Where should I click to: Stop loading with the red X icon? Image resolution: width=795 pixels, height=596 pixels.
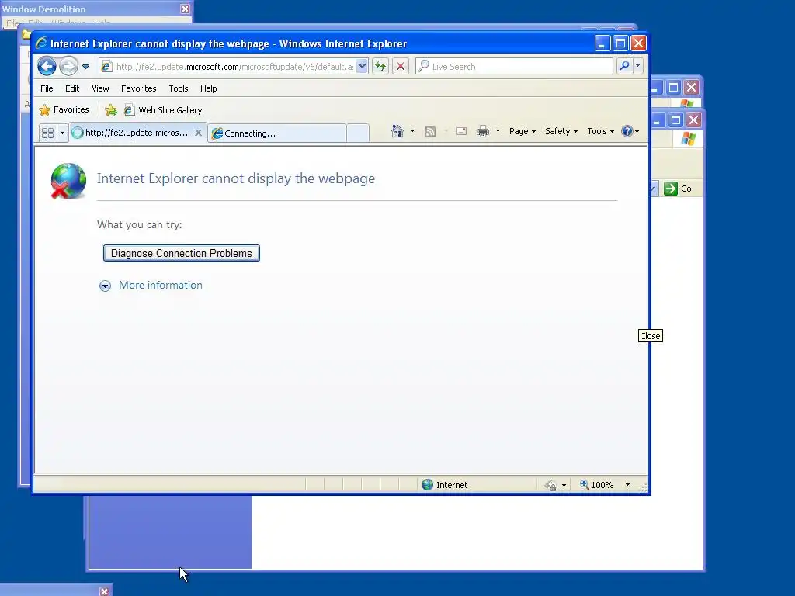click(x=401, y=67)
